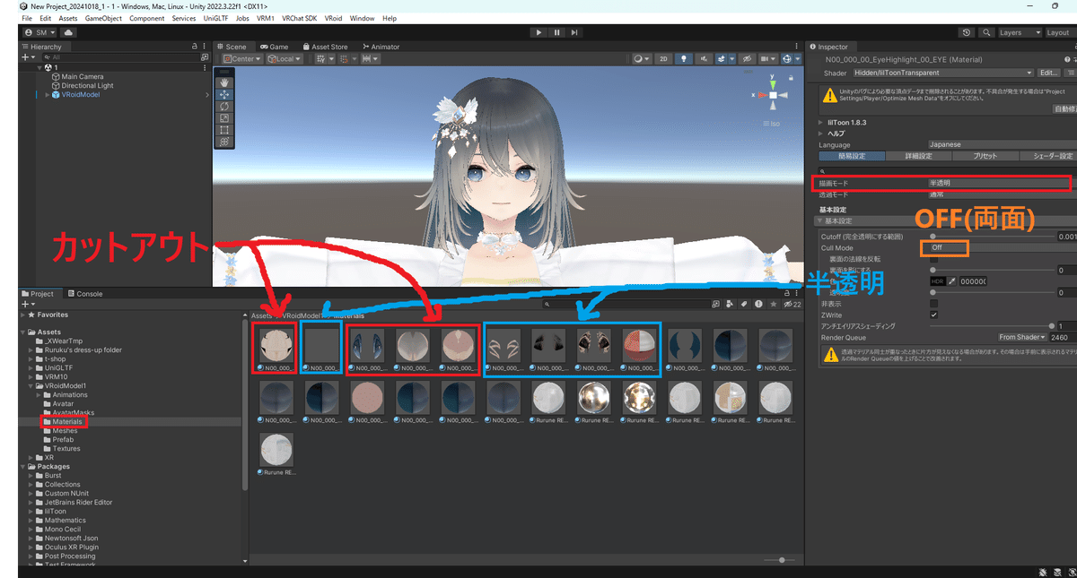Screen dimensions: 1077x578
Task: Select the Rect transform tool
Action: 224,129
